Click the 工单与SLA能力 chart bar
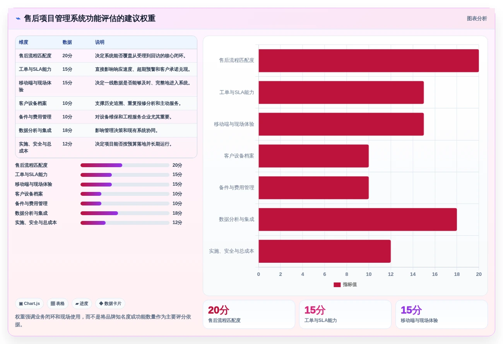Image resolution: width=503 pixels, height=344 pixels. tap(341, 92)
